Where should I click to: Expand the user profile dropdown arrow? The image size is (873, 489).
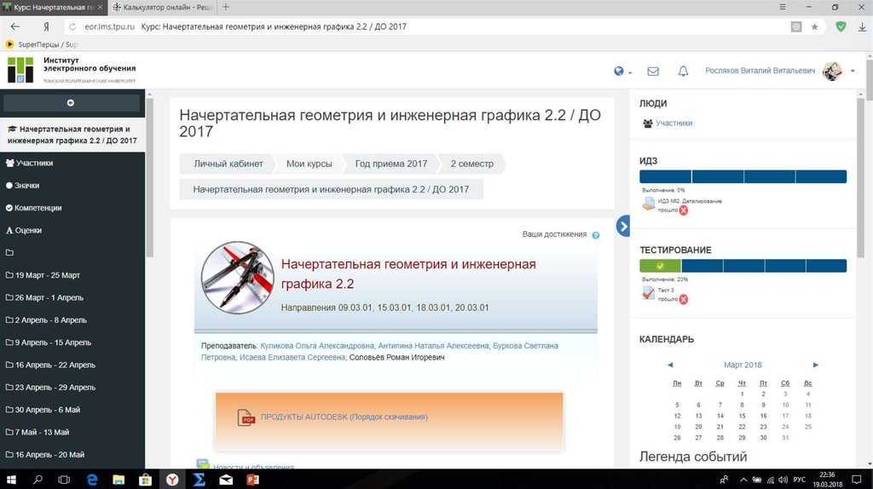853,72
